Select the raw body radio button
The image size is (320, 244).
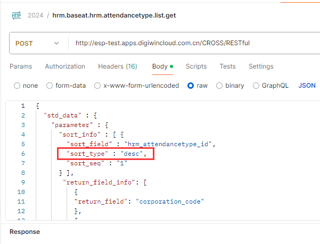point(191,86)
